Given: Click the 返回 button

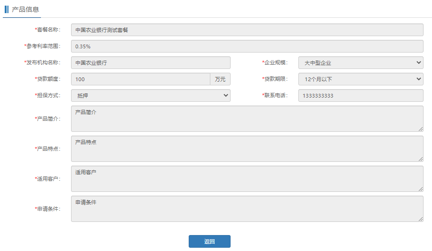Looking at the screenshot, I should [x=209, y=241].
